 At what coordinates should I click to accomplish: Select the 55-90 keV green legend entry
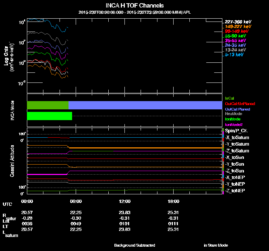coord(235,36)
